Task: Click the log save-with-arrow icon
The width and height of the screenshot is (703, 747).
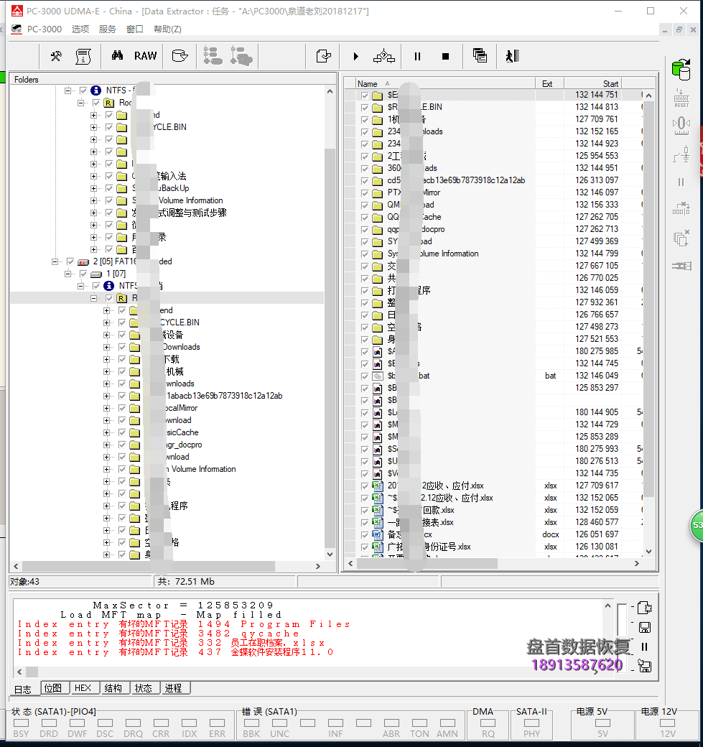Action: pyautogui.click(x=644, y=666)
